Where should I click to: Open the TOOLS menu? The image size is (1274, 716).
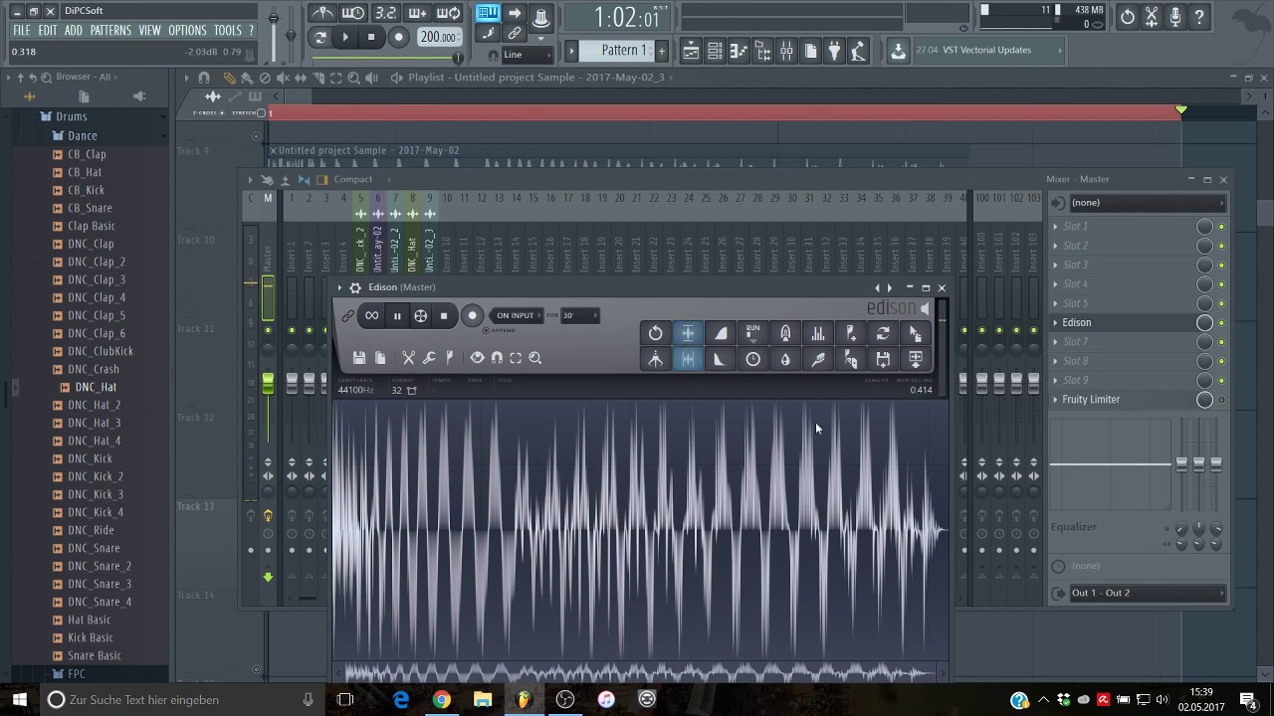coord(228,31)
